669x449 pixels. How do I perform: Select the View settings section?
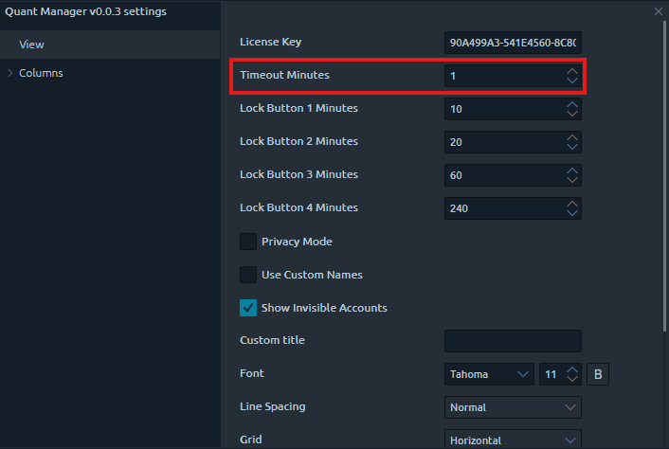32,45
